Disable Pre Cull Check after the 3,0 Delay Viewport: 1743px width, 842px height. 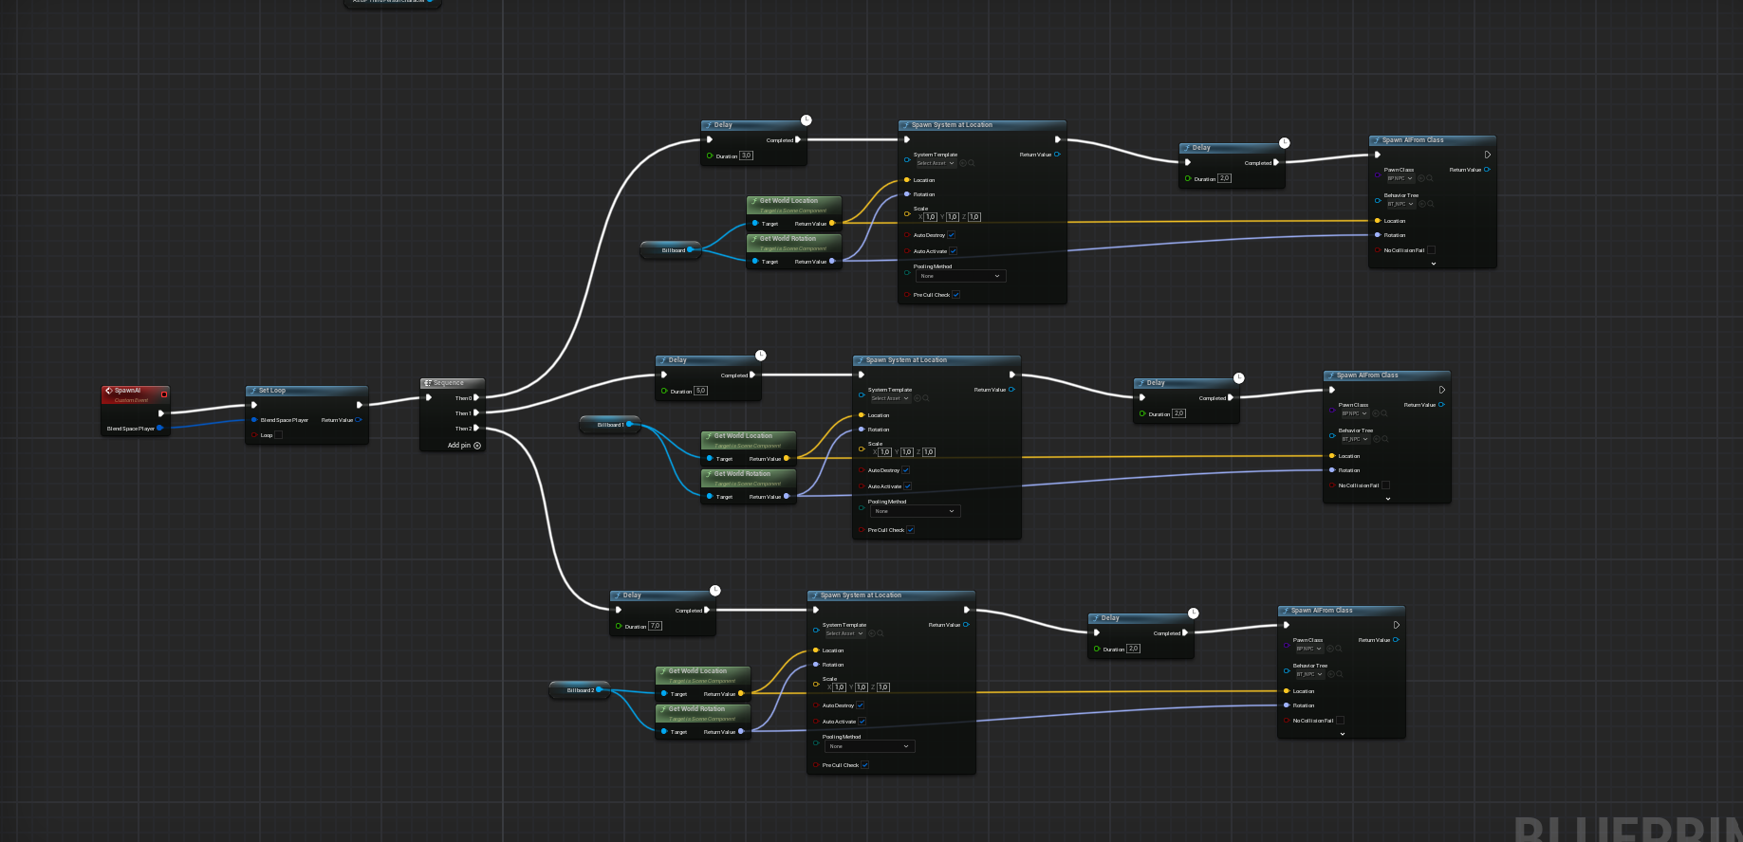(955, 295)
